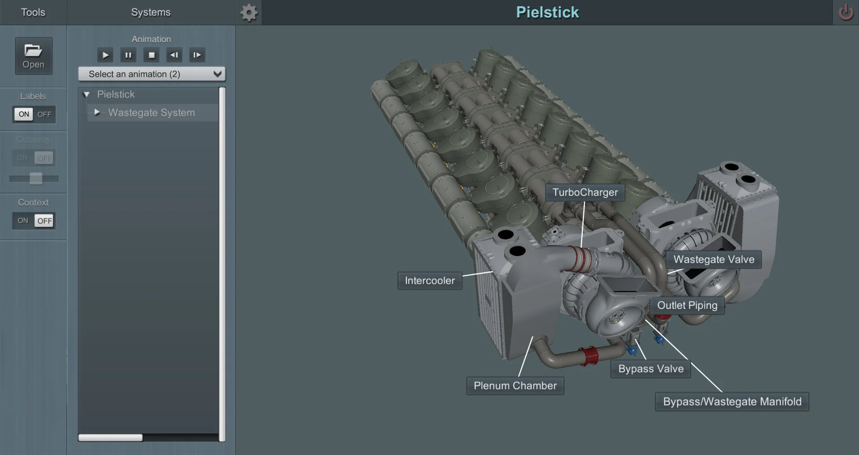Click the Pielstick title text

[x=547, y=12]
